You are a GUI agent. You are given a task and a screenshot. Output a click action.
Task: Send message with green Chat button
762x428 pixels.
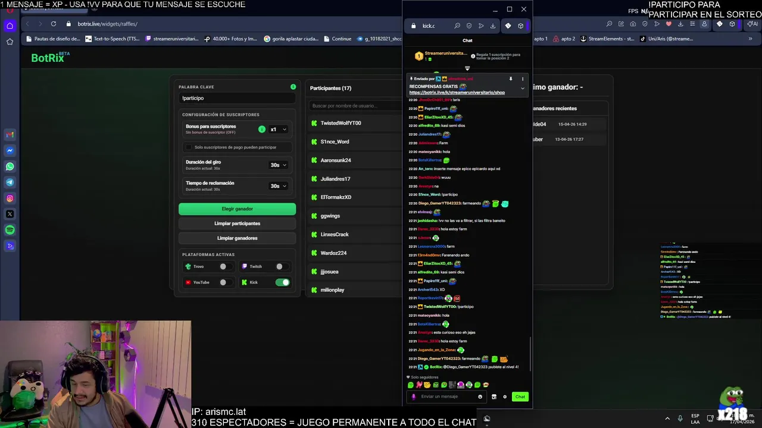(x=520, y=396)
